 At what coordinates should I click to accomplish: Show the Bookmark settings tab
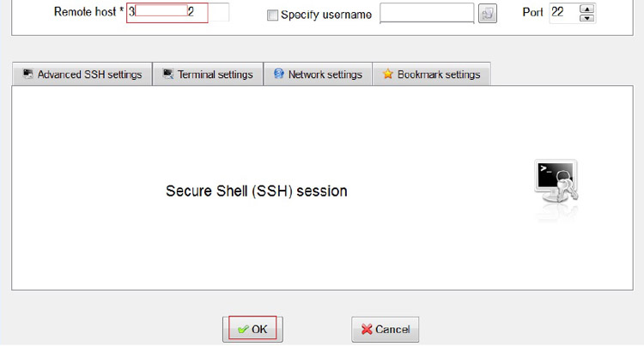point(431,75)
